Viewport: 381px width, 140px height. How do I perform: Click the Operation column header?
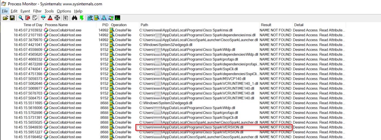pos(124,25)
